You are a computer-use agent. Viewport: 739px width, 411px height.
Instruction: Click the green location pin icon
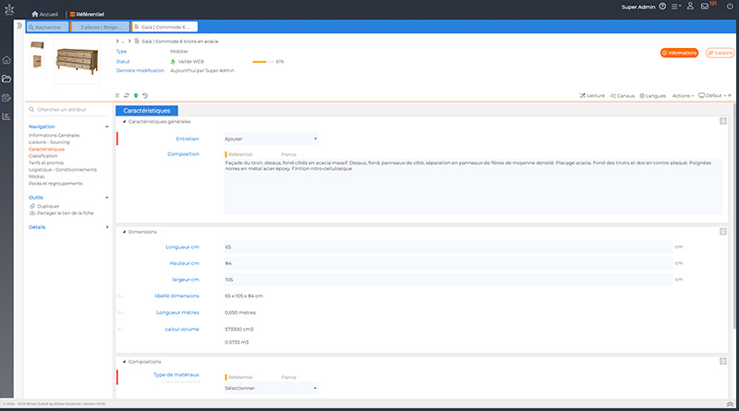click(136, 96)
